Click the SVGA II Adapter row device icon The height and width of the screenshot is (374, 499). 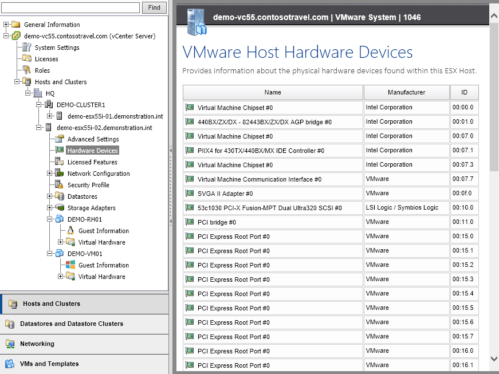(x=190, y=193)
